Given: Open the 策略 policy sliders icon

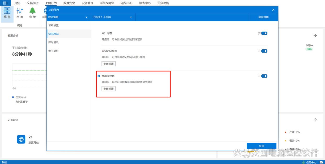Looking at the screenshot, I should 20,11.
